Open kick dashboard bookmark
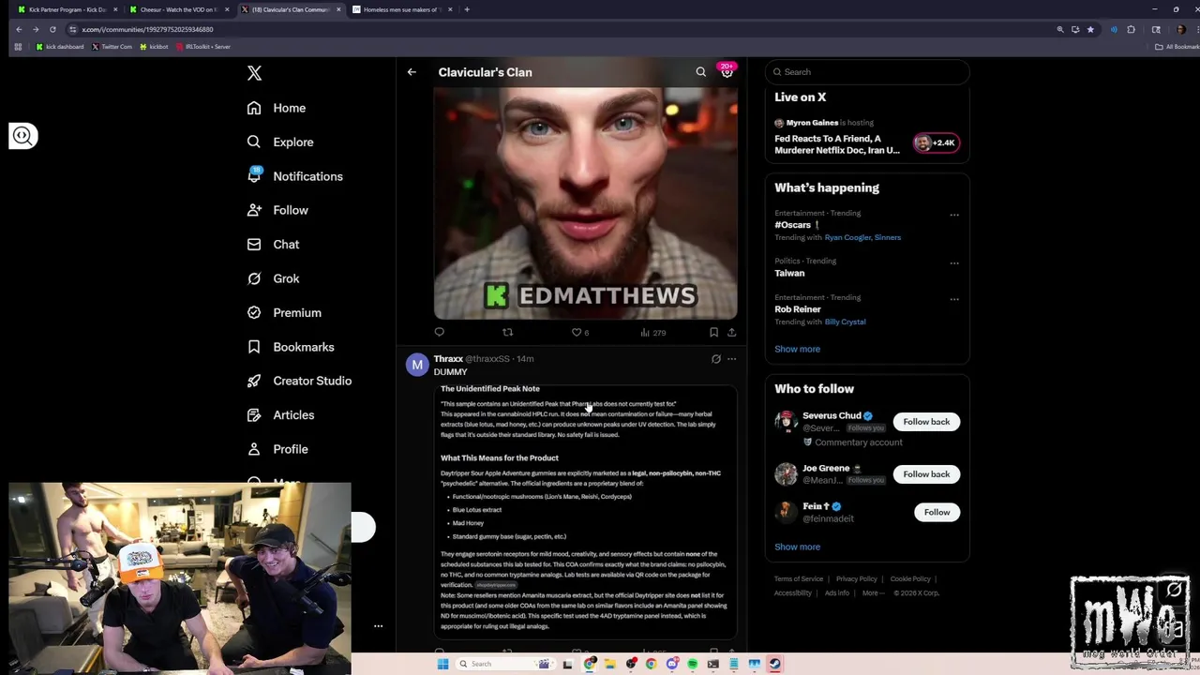 60,47
